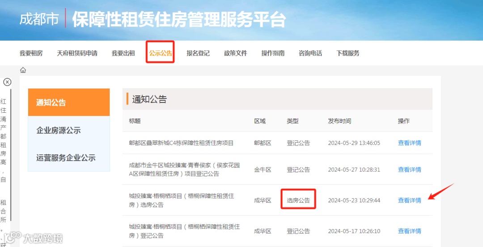Open 报名登记 from the navigation bar
Screen dimensions: 483x247
pyautogui.click(x=198, y=53)
